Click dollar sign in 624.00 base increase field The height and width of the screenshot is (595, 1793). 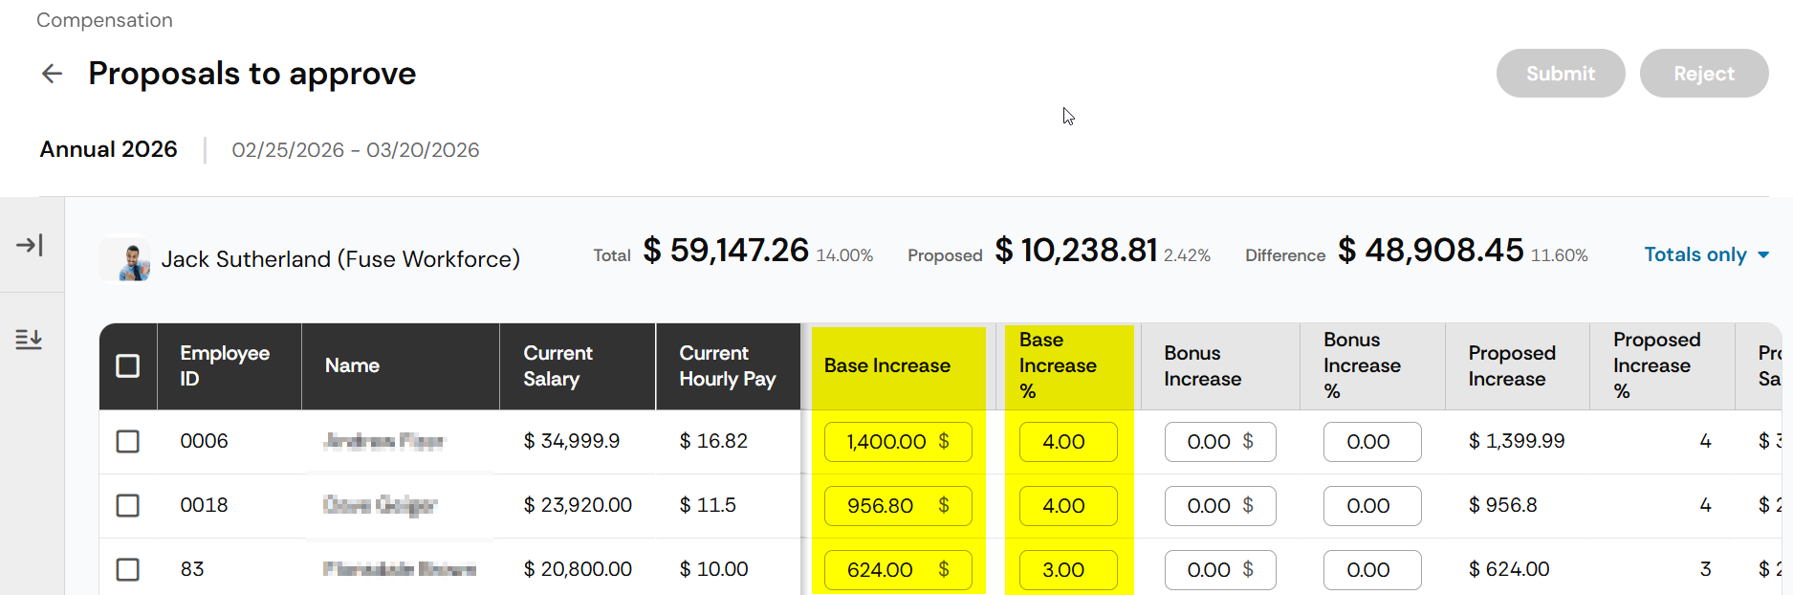944,569
